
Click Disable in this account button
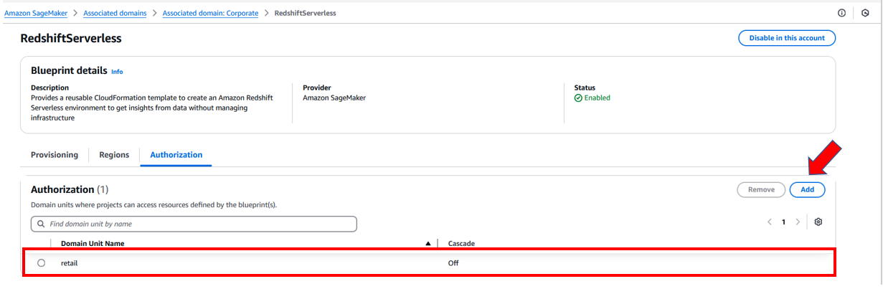click(787, 38)
